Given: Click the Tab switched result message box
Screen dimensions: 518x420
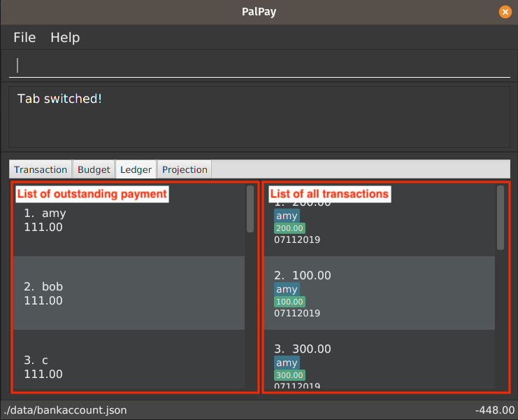Looking at the screenshot, I should pyautogui.click(x=259, y=117).
